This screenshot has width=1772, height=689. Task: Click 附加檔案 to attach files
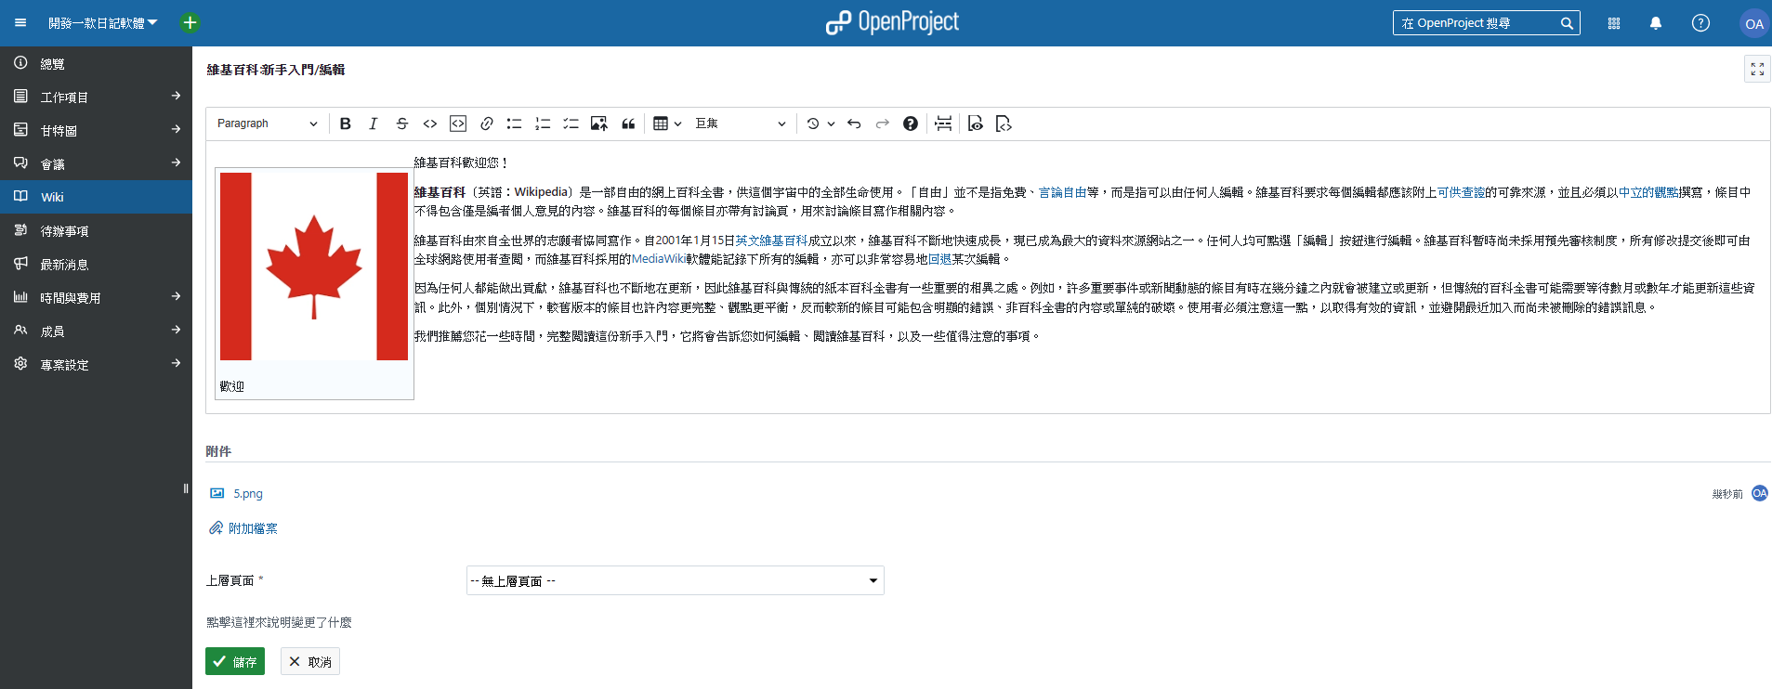[243, 528]
